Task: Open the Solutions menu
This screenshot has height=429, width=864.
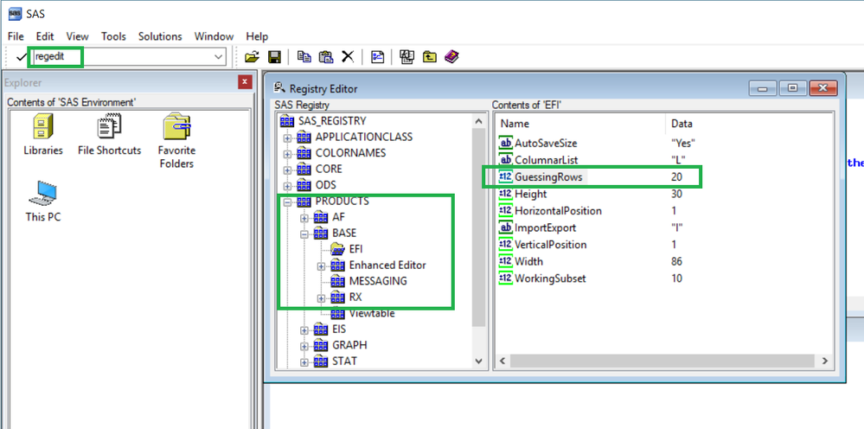Action: pyautogui.click(x=160, y=36)
